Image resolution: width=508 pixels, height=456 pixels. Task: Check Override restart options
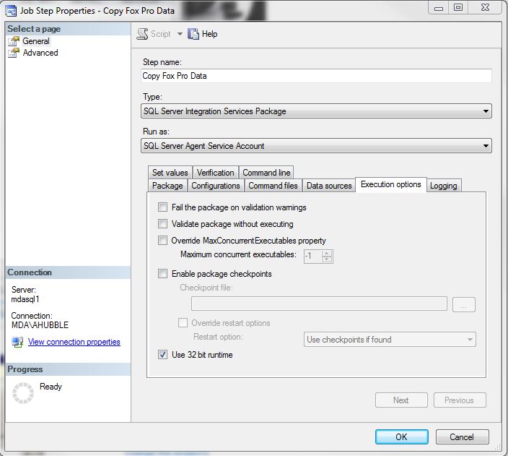[x=183, y=322]
